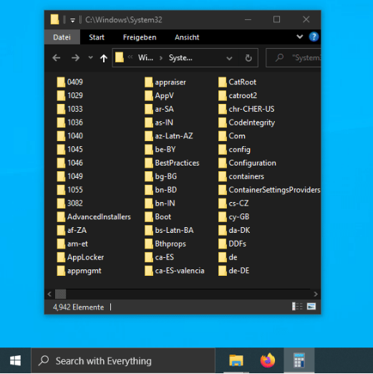Select the de-DE folder
Viewport: 373px width, 374px height.
click(234, 271)
